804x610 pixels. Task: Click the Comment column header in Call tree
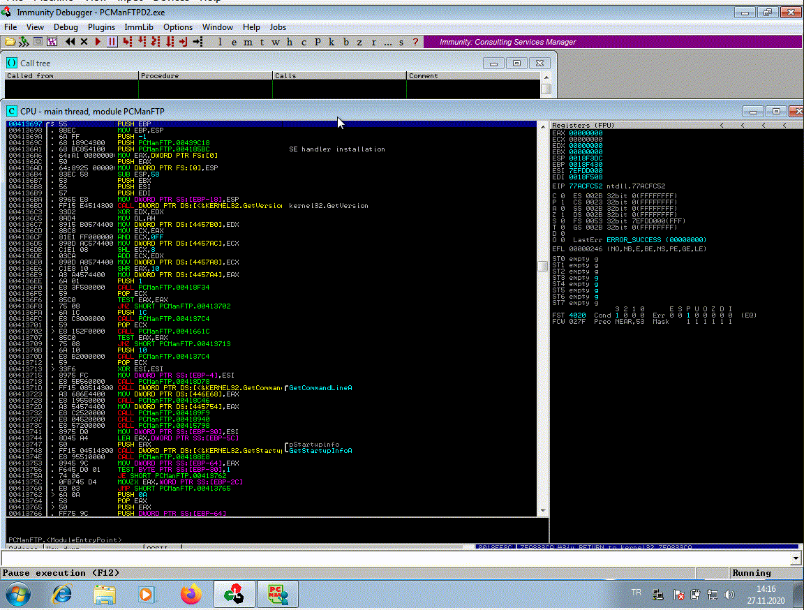(473, 76)
